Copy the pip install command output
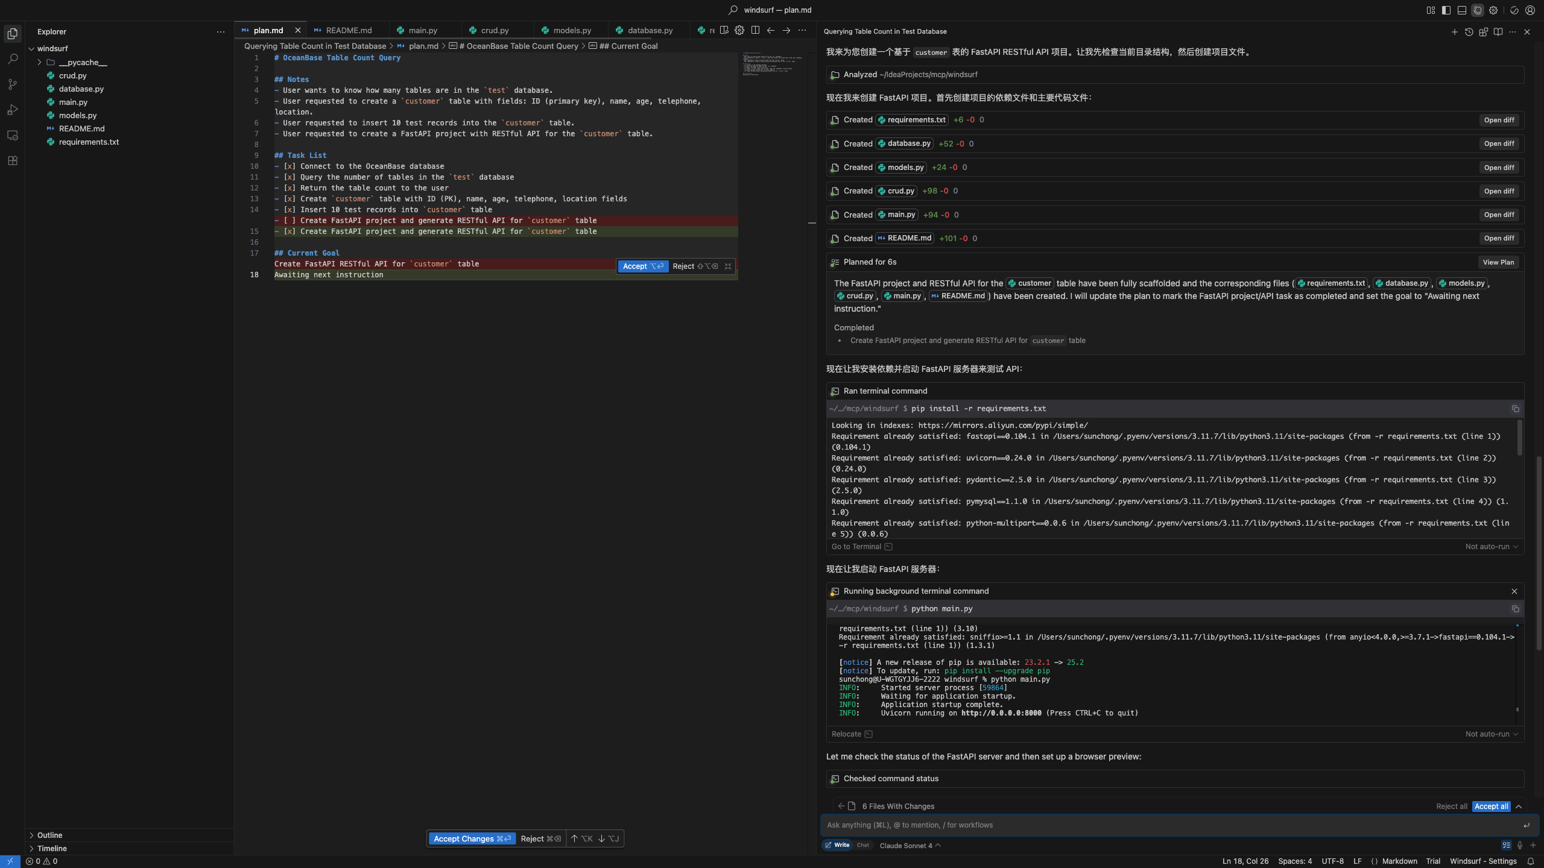Screen dimensions: 1544x868 (x=1515, y=409)
